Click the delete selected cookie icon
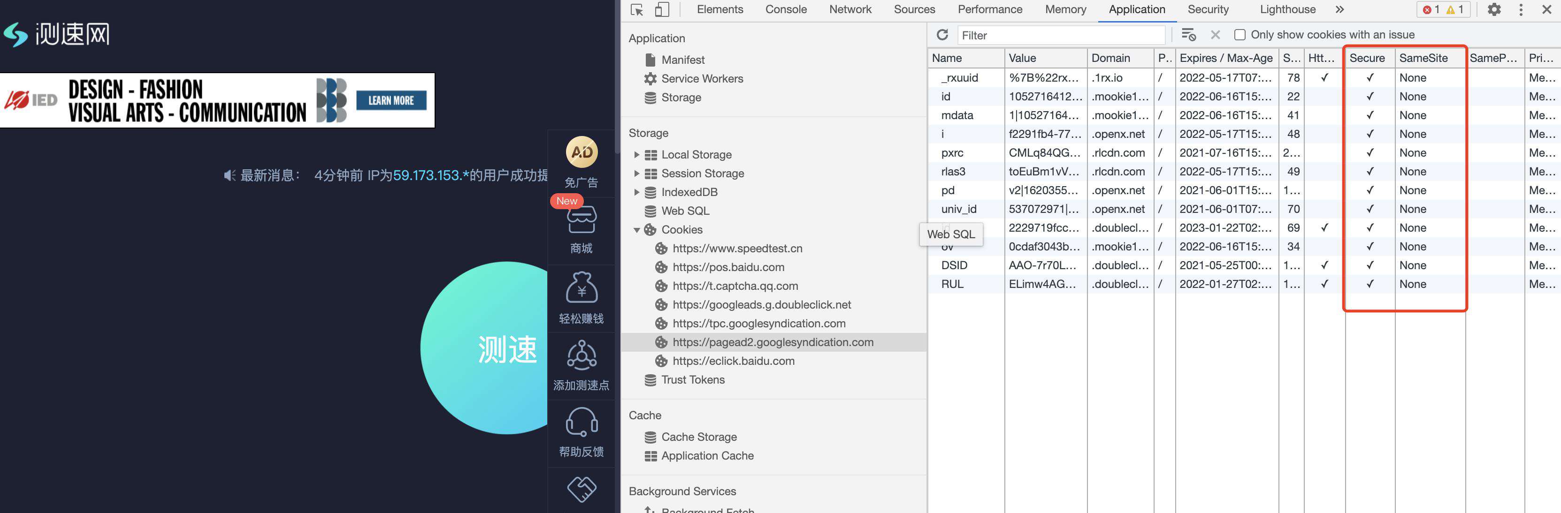This screenshot has width=1561, height=513. (1216, 35)
